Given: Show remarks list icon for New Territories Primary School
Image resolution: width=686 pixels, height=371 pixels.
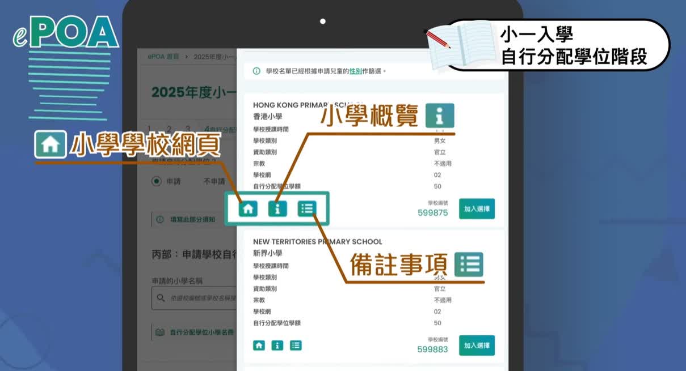Looking at the screenshot, I should (296, 345).
